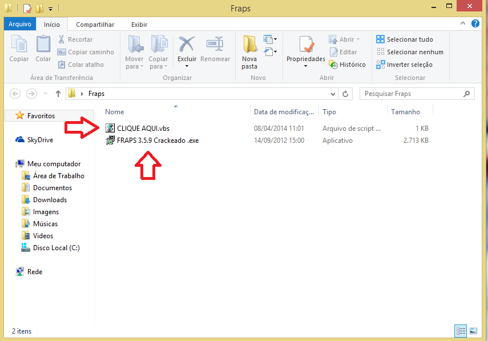Click the Renomear icon

tap(215, 44)
